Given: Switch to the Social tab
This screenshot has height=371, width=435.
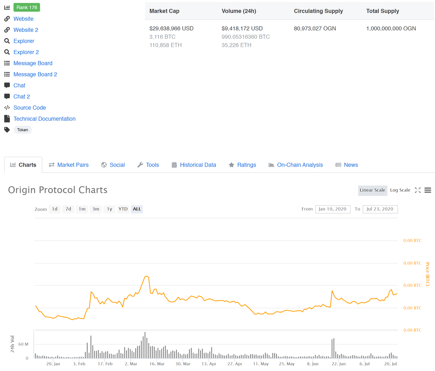Looking at the screenshot, I should [x=113, y=165].
